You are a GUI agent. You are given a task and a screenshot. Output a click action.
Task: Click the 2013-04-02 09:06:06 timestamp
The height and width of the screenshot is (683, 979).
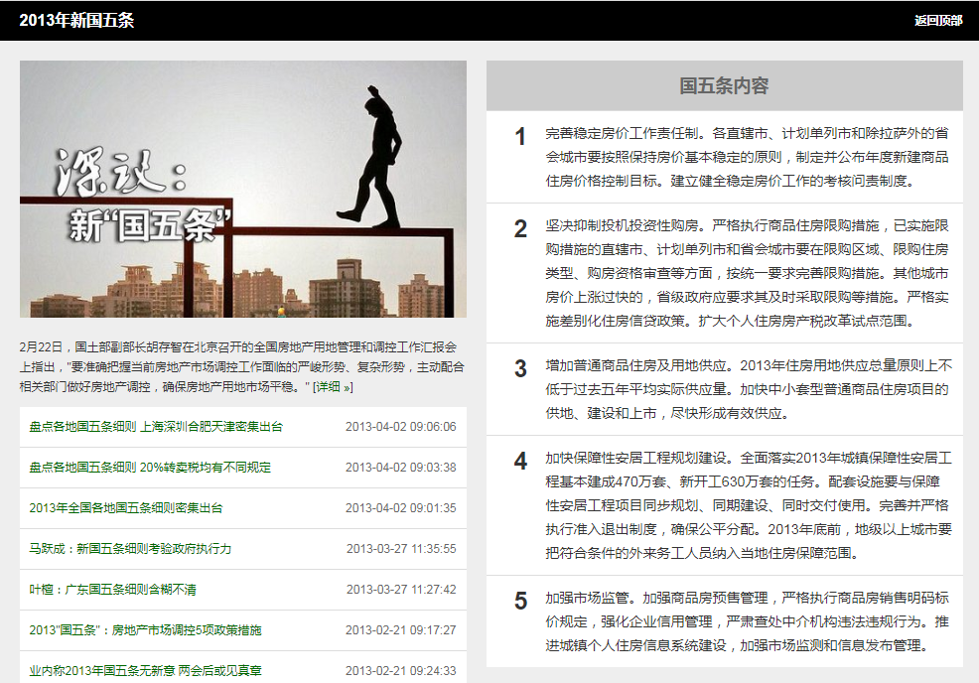(400, 427)
